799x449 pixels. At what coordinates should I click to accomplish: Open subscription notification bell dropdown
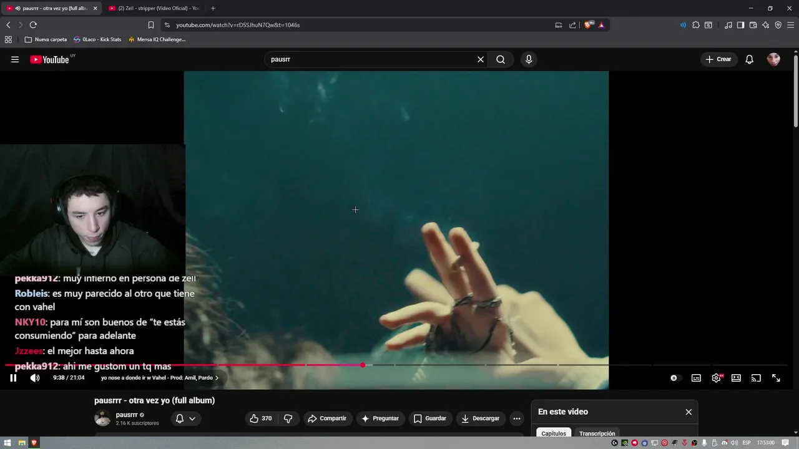(x=185, y=418)
